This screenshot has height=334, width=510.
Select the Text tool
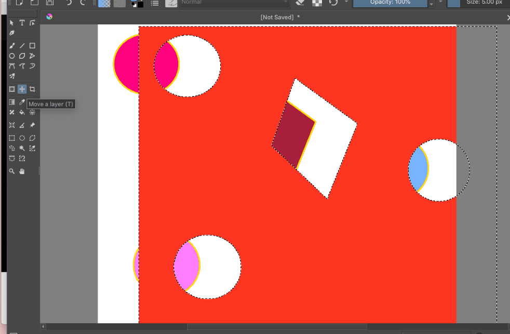tap(22, 22)
